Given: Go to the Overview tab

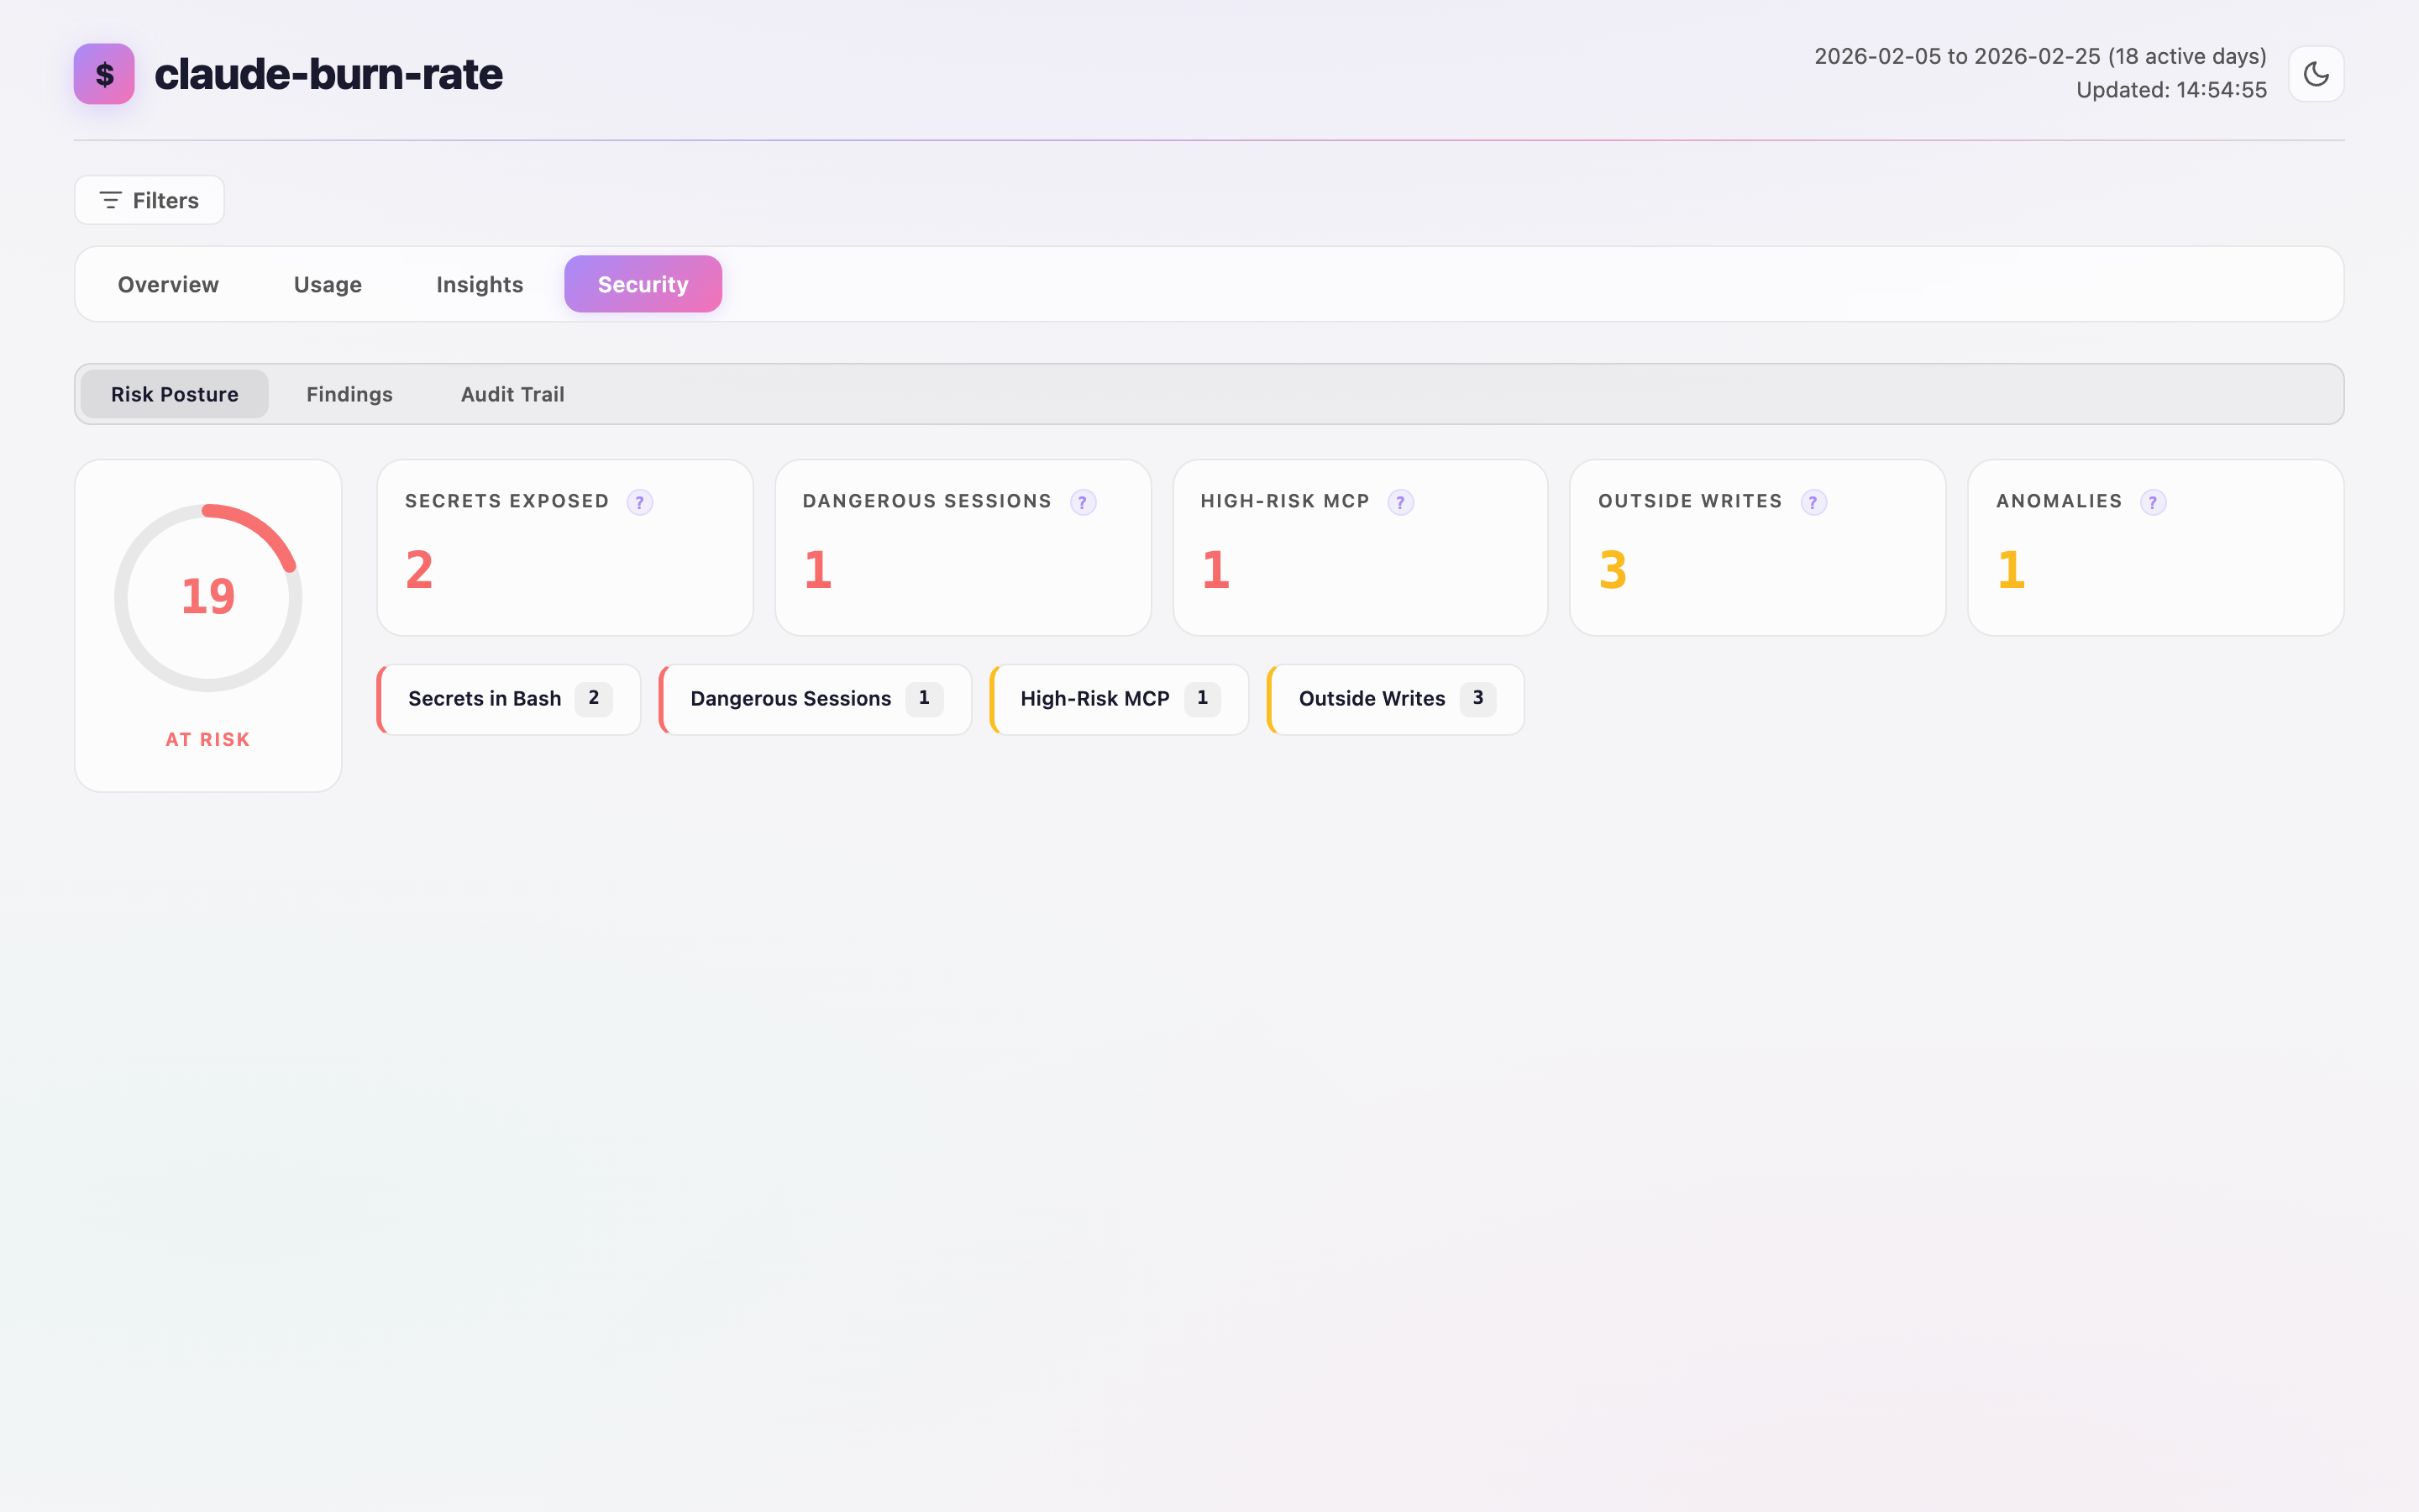Looking at the screenshot, I should (167, 284).
